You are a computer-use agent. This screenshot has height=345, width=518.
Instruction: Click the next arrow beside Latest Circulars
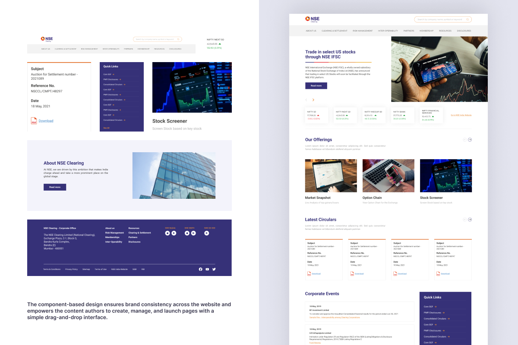[470, 220]
